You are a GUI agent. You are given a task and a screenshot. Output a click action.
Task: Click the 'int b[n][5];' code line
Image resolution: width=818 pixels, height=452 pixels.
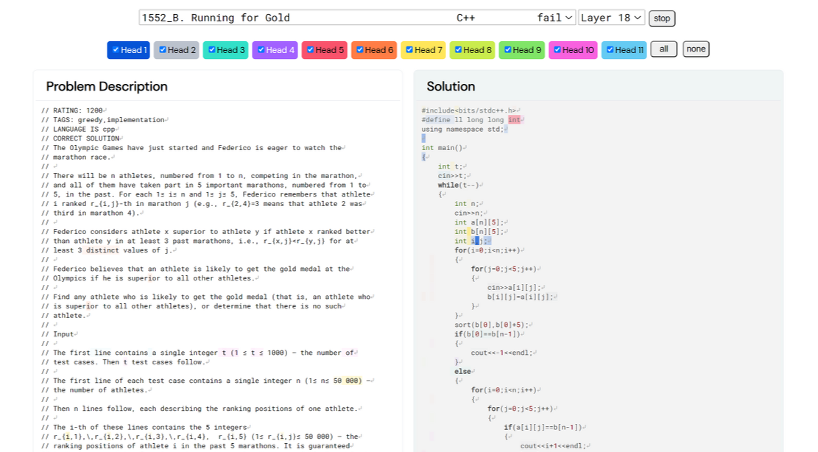coord(479,232)
